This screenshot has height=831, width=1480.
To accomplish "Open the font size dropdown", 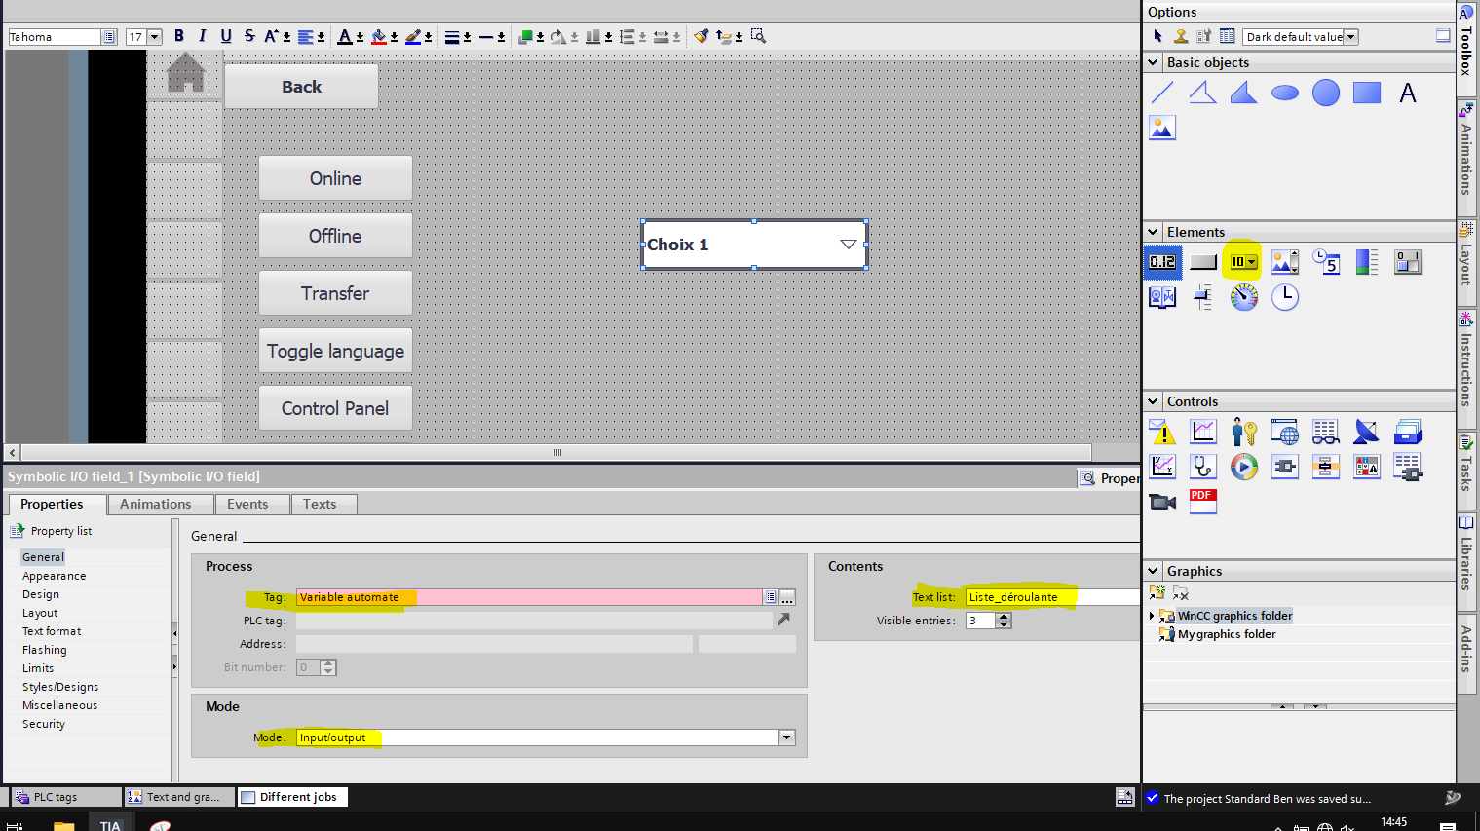I will pos(155,37).
